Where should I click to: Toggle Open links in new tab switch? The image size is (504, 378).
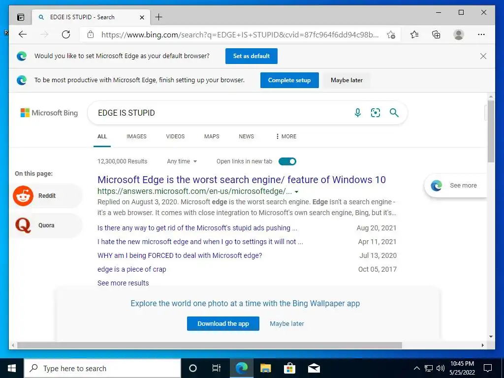click(x=287, y=161)
